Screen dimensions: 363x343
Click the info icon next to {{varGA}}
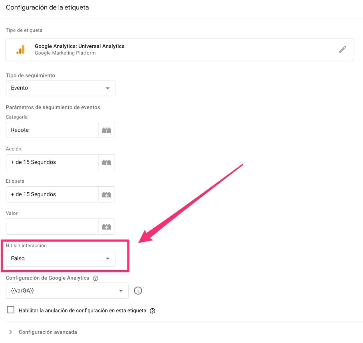click(x=138, y=291)
